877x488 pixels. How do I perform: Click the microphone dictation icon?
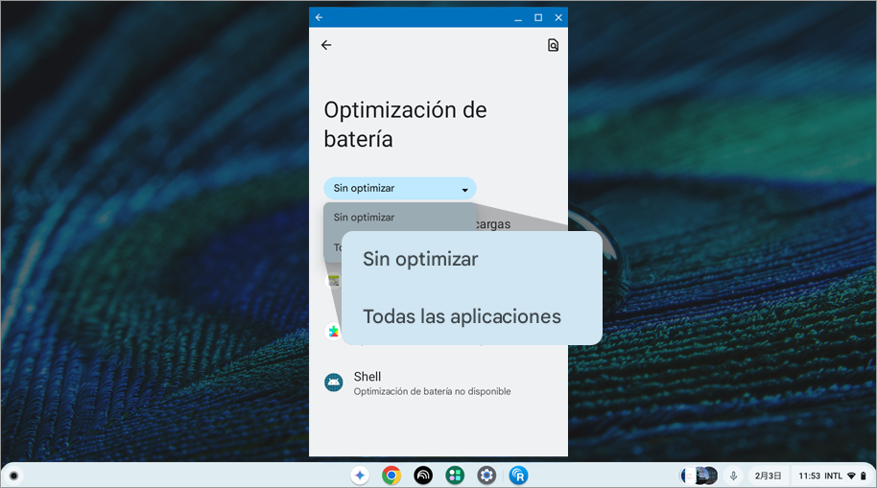[733, 476]
